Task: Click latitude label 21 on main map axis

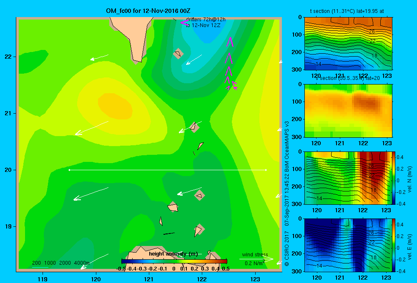Action: click(x=8, y=113)
